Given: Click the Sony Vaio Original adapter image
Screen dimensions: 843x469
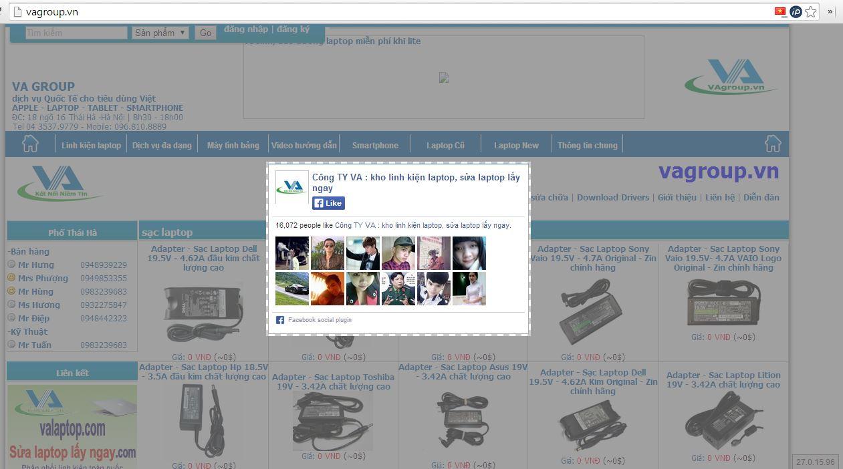Looking at the screenshot, I should 592,313.
